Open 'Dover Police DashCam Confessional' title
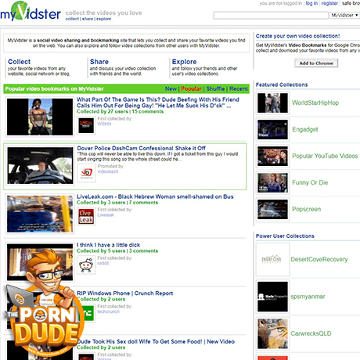Viewport: 360px width, 360px height. point(142,148)
